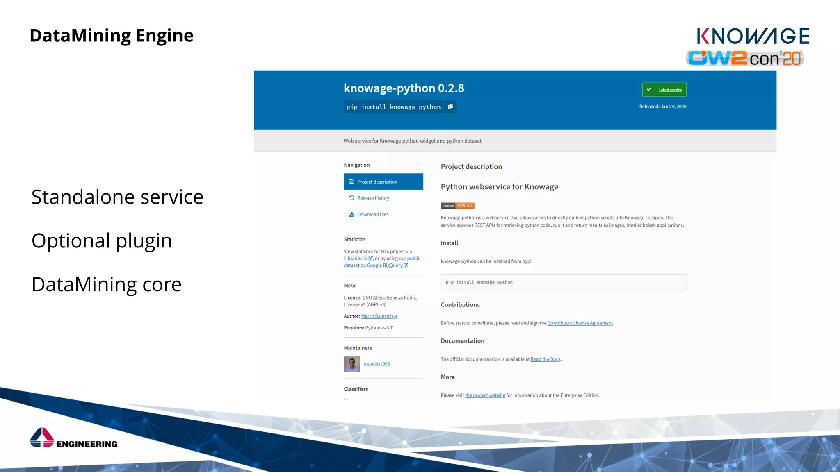The height and width of the screenshot is (472, 840).
Task: Click the Project description list icon
Action: click(352, 182)
